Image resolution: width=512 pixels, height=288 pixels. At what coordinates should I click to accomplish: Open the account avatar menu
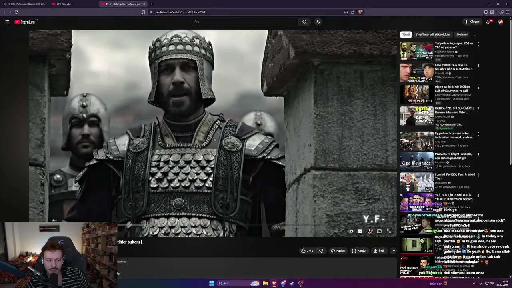point(500,22)
